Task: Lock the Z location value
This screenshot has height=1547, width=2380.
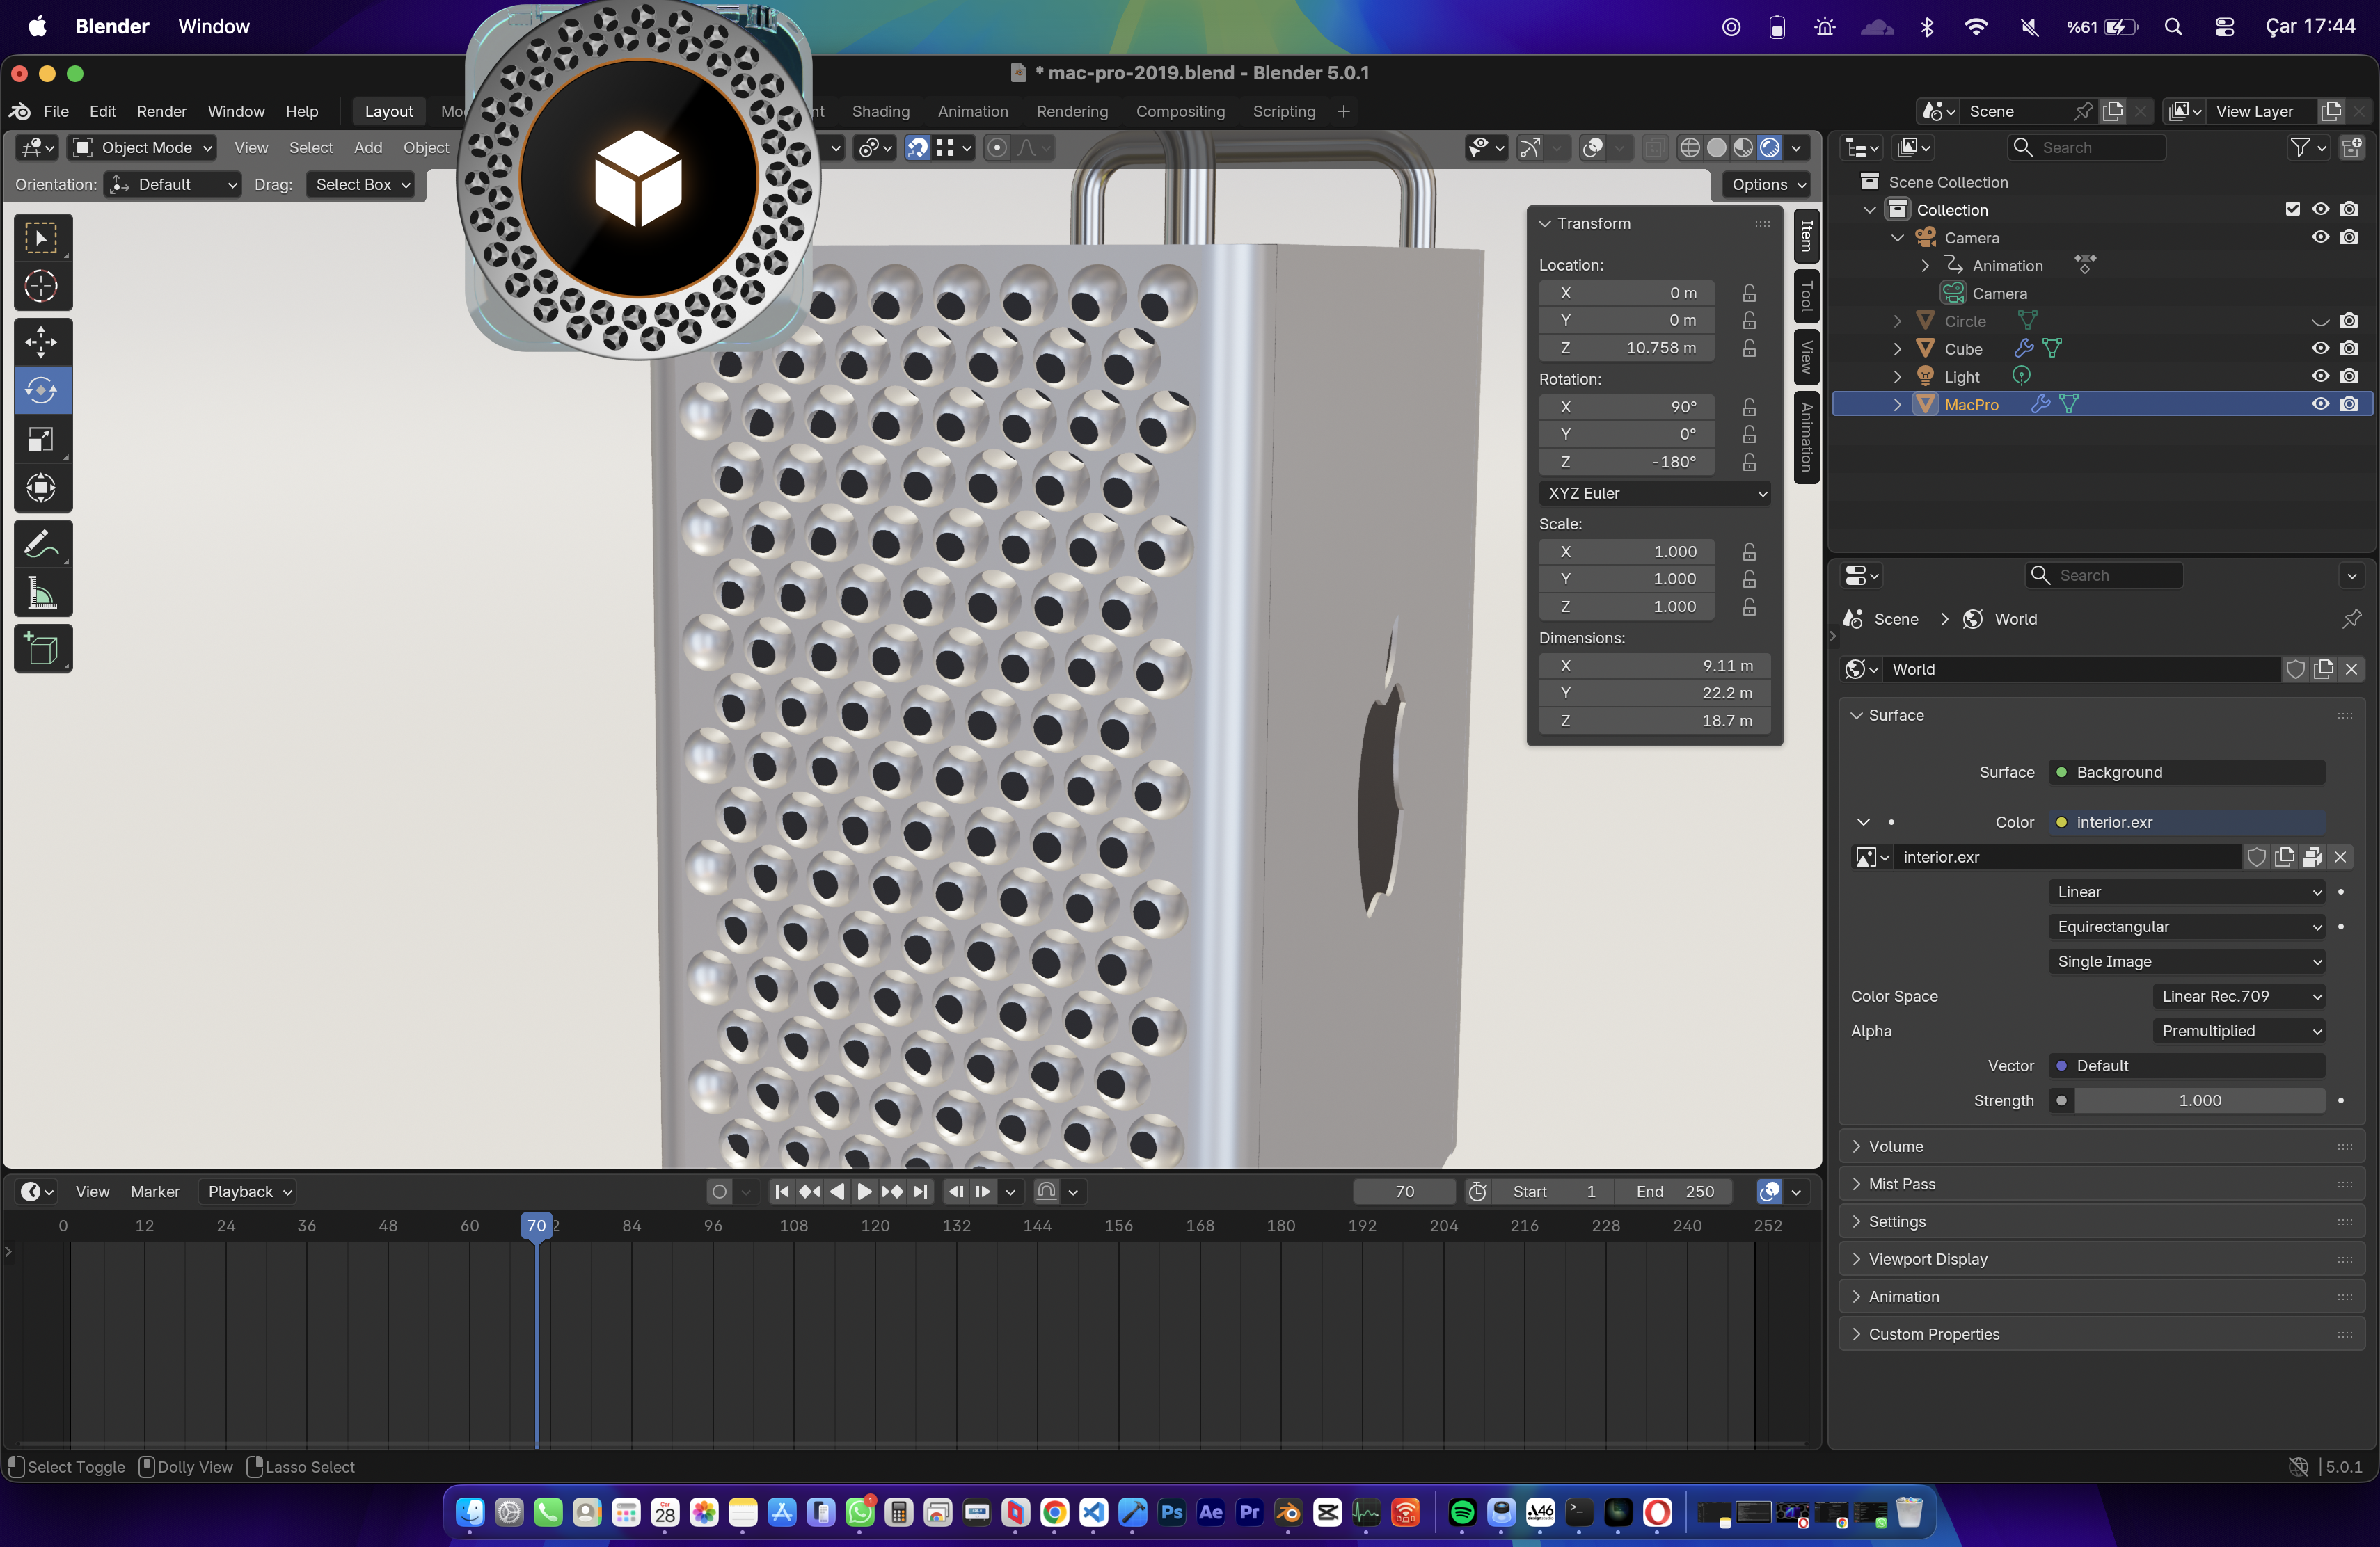Action: point(1749,348)
